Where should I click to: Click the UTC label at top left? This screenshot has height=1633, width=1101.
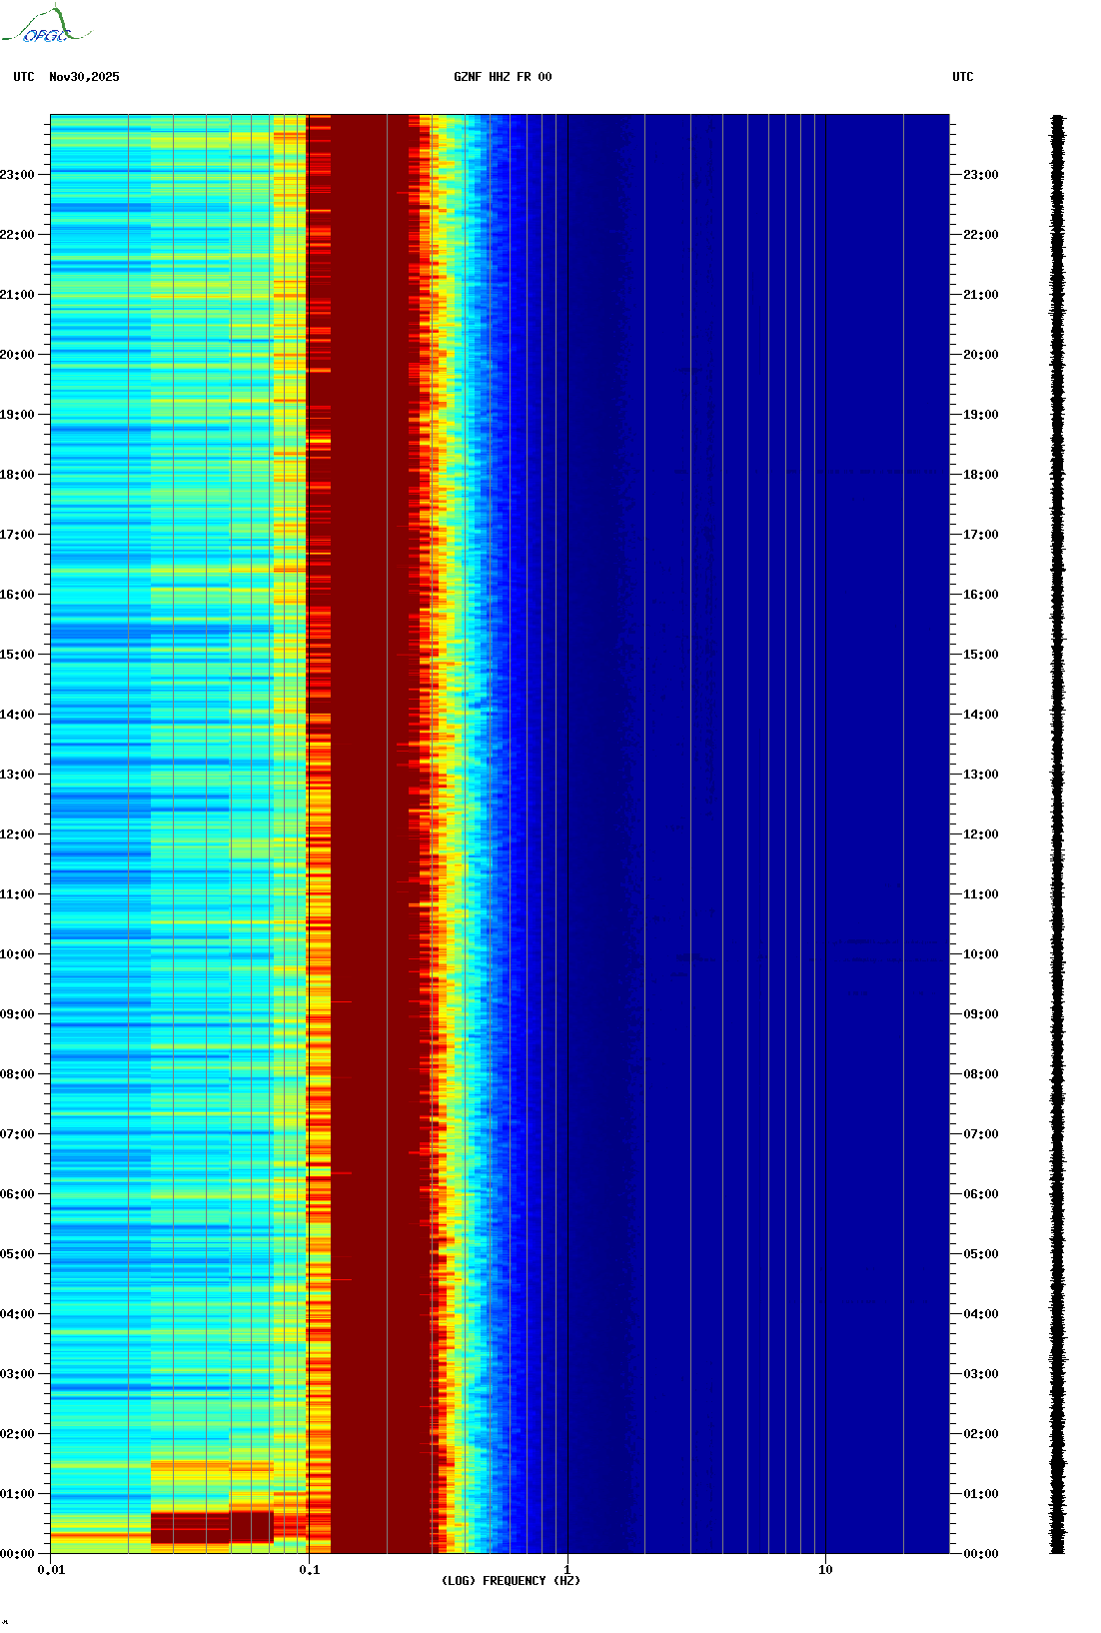[x=24, y=77]
